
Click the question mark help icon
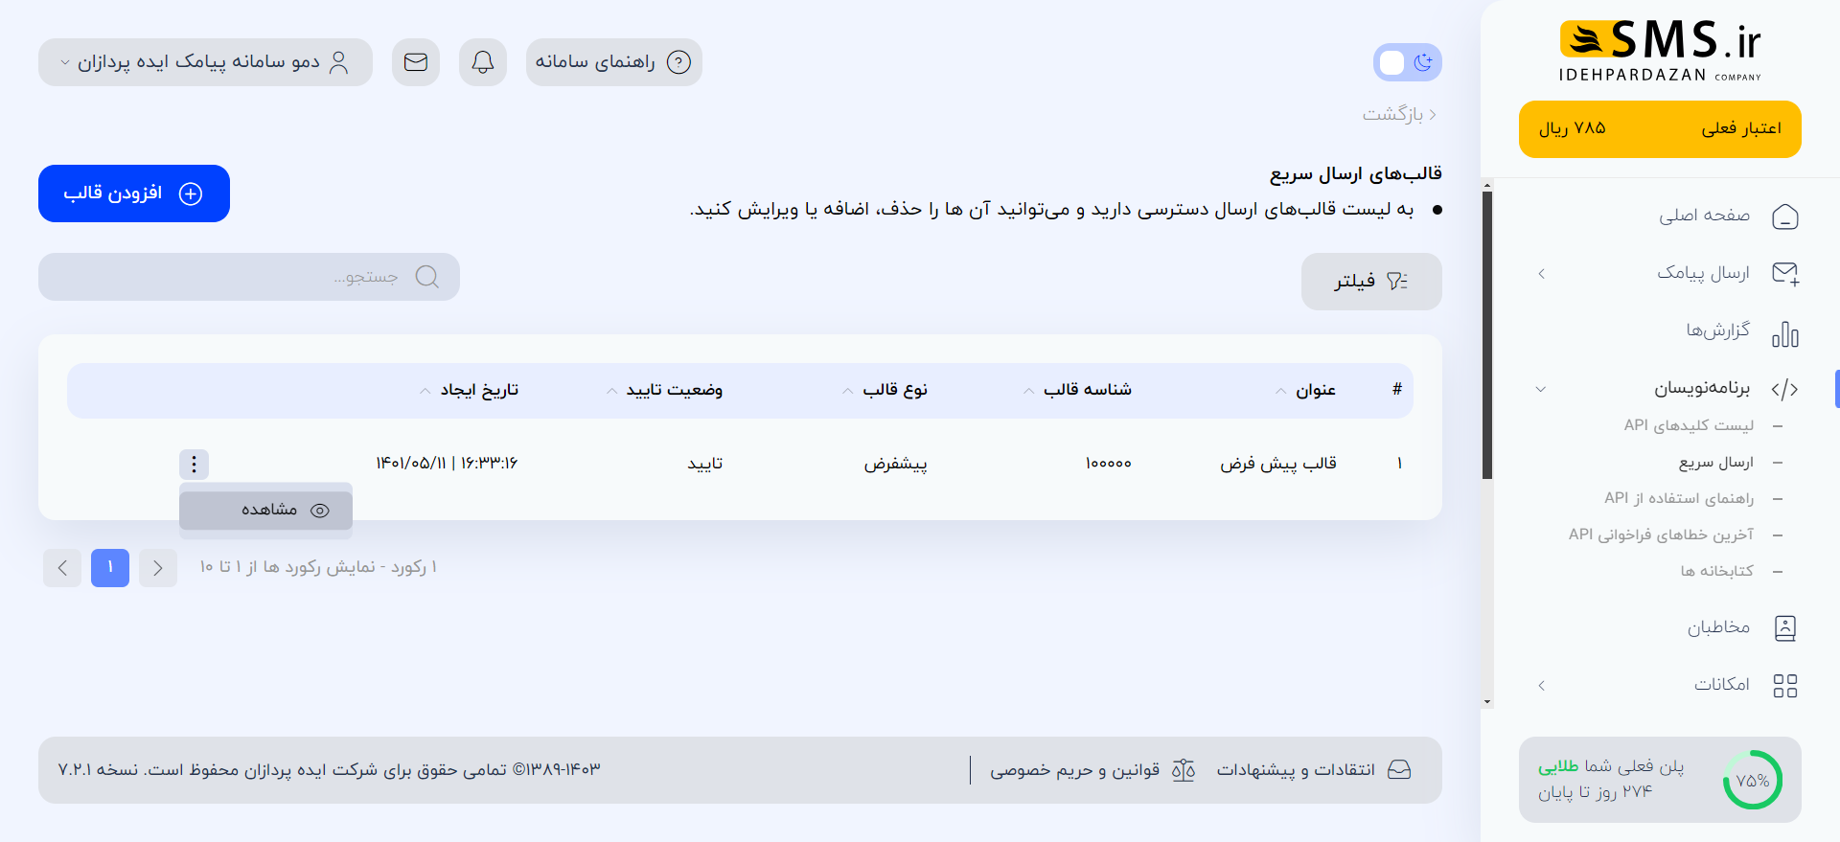point(678,62)
